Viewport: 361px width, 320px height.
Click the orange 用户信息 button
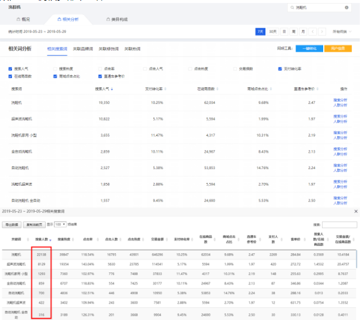[x=338, y=48]
